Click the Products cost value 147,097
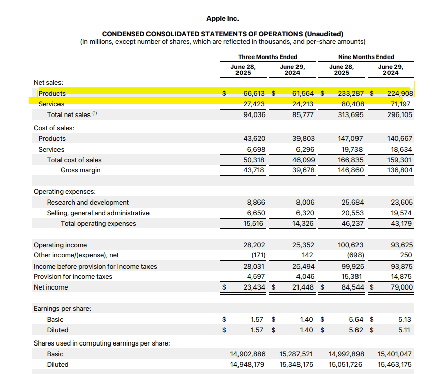Viewport: 447px width, 374px height. point(350,138)
